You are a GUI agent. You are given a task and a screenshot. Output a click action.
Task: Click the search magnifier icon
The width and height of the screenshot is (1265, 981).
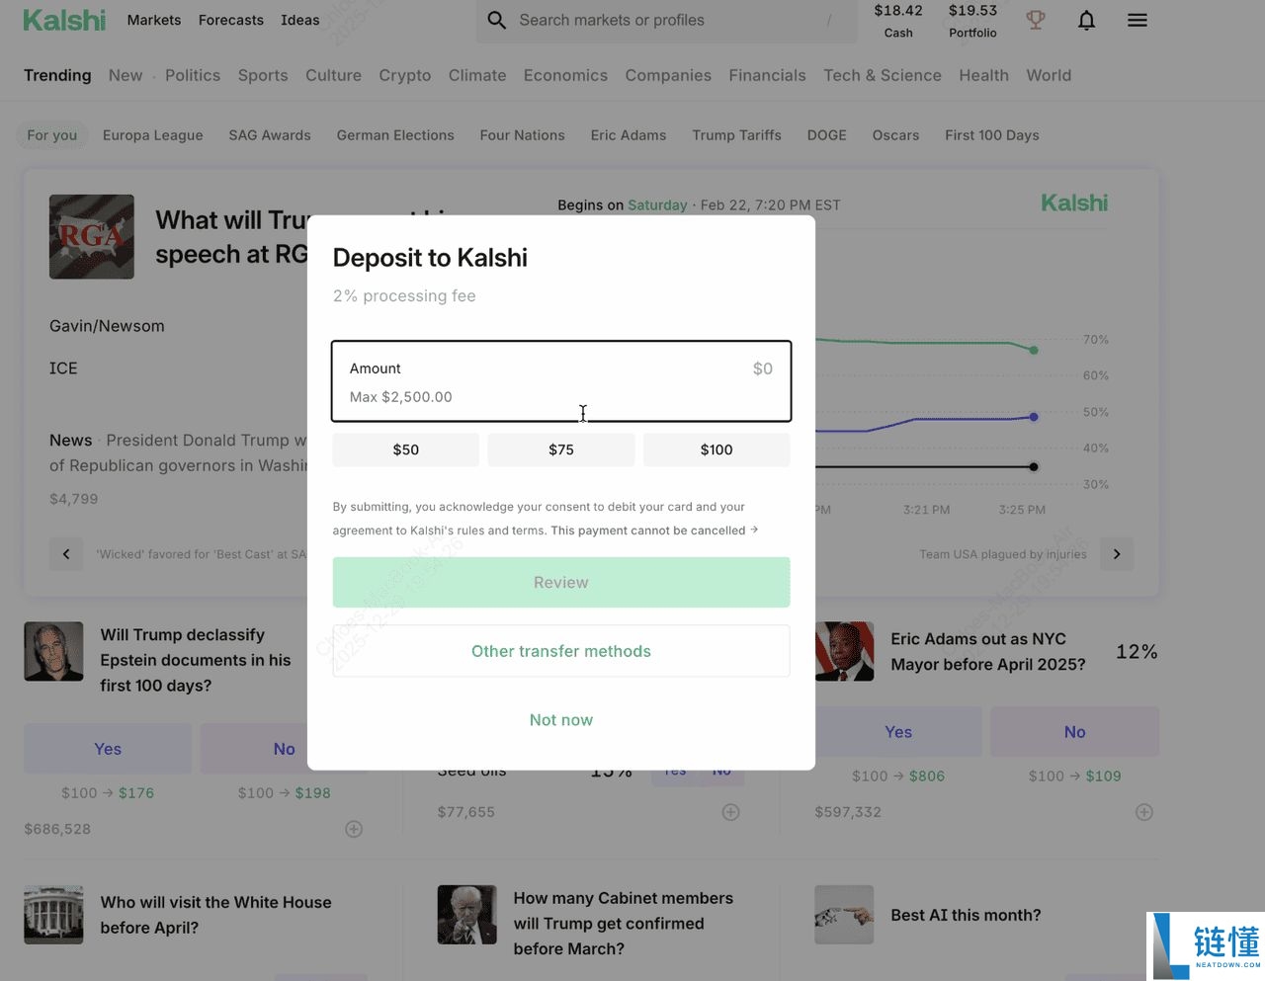497,20
